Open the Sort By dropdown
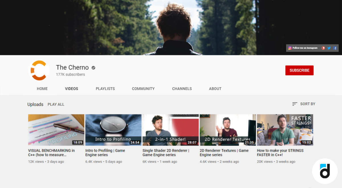The height and width of the screenshot is (188, 342). coord(304,104)
